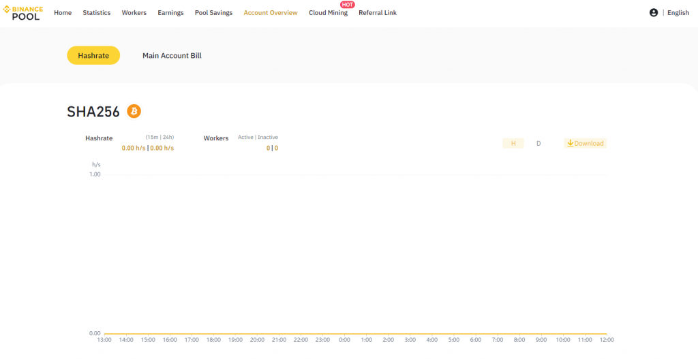Click the Workers label
698x359 pixels.
tap(216, 138)
